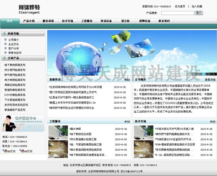
Task: Open news about 网站于2010年开通
Action: 76,87
